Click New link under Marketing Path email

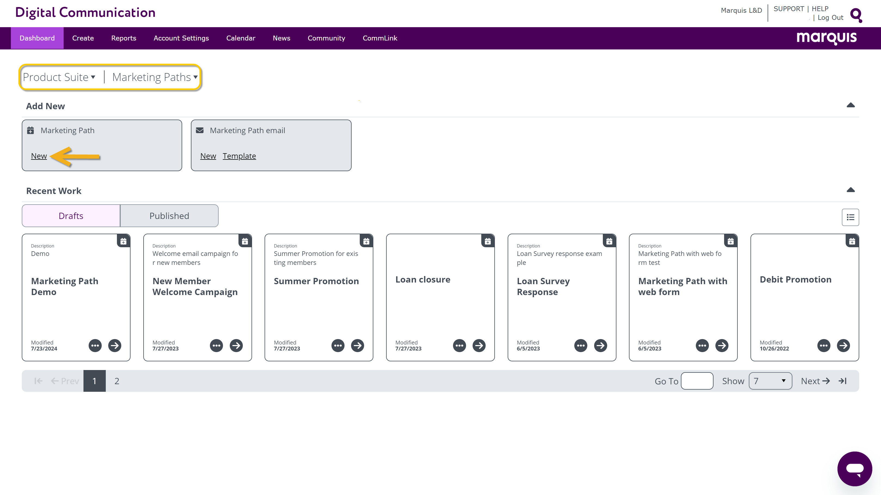point(208,156)
